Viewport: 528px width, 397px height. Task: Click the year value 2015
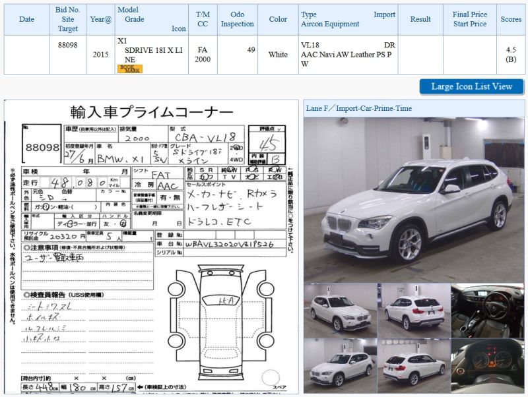click(100, 55)
